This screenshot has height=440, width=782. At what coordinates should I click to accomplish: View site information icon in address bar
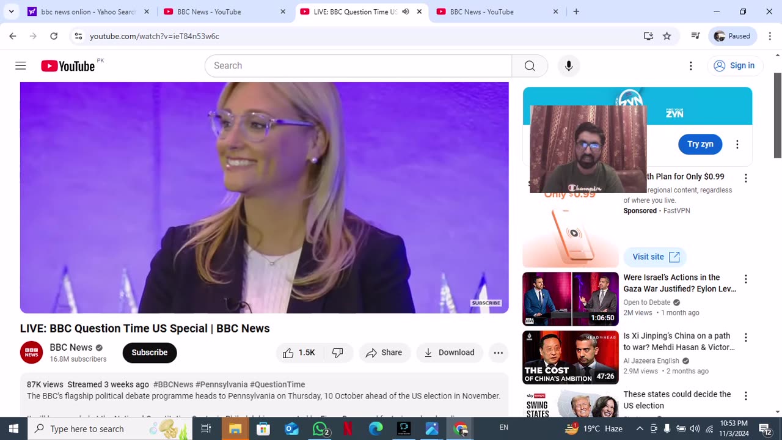78,36
